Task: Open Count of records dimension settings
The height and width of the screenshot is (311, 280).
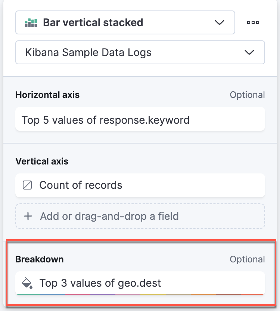Action: point(140,185)
